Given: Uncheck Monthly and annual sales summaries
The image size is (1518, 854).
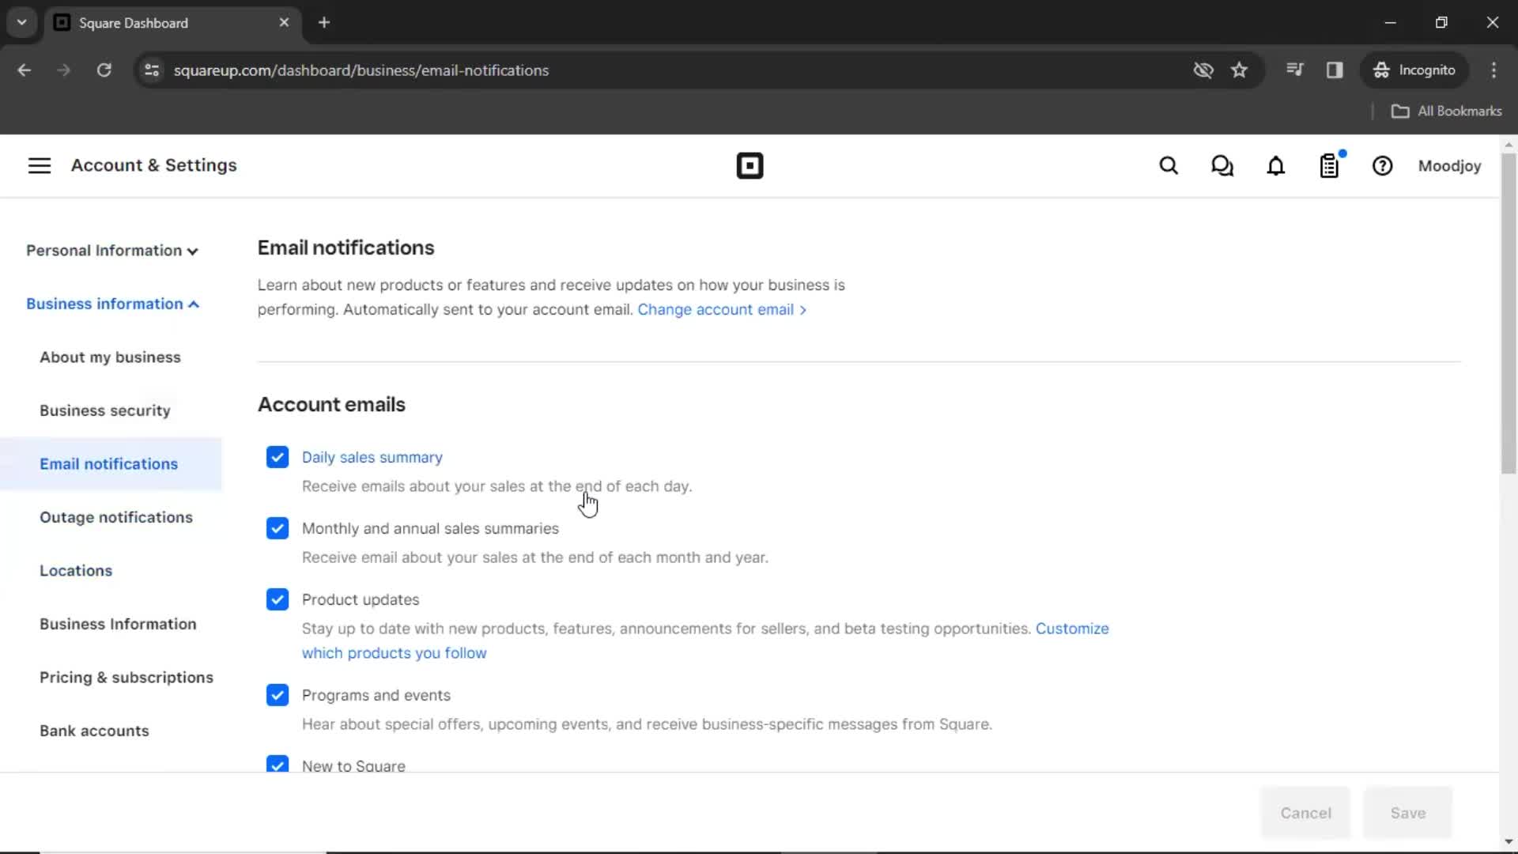Looking at the screenshot, I should tap(278, 528).
